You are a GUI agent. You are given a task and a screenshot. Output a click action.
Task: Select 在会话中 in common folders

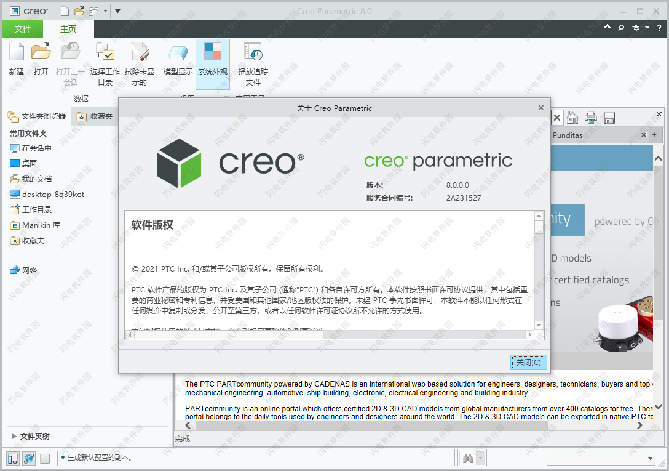tap(30, 148)
